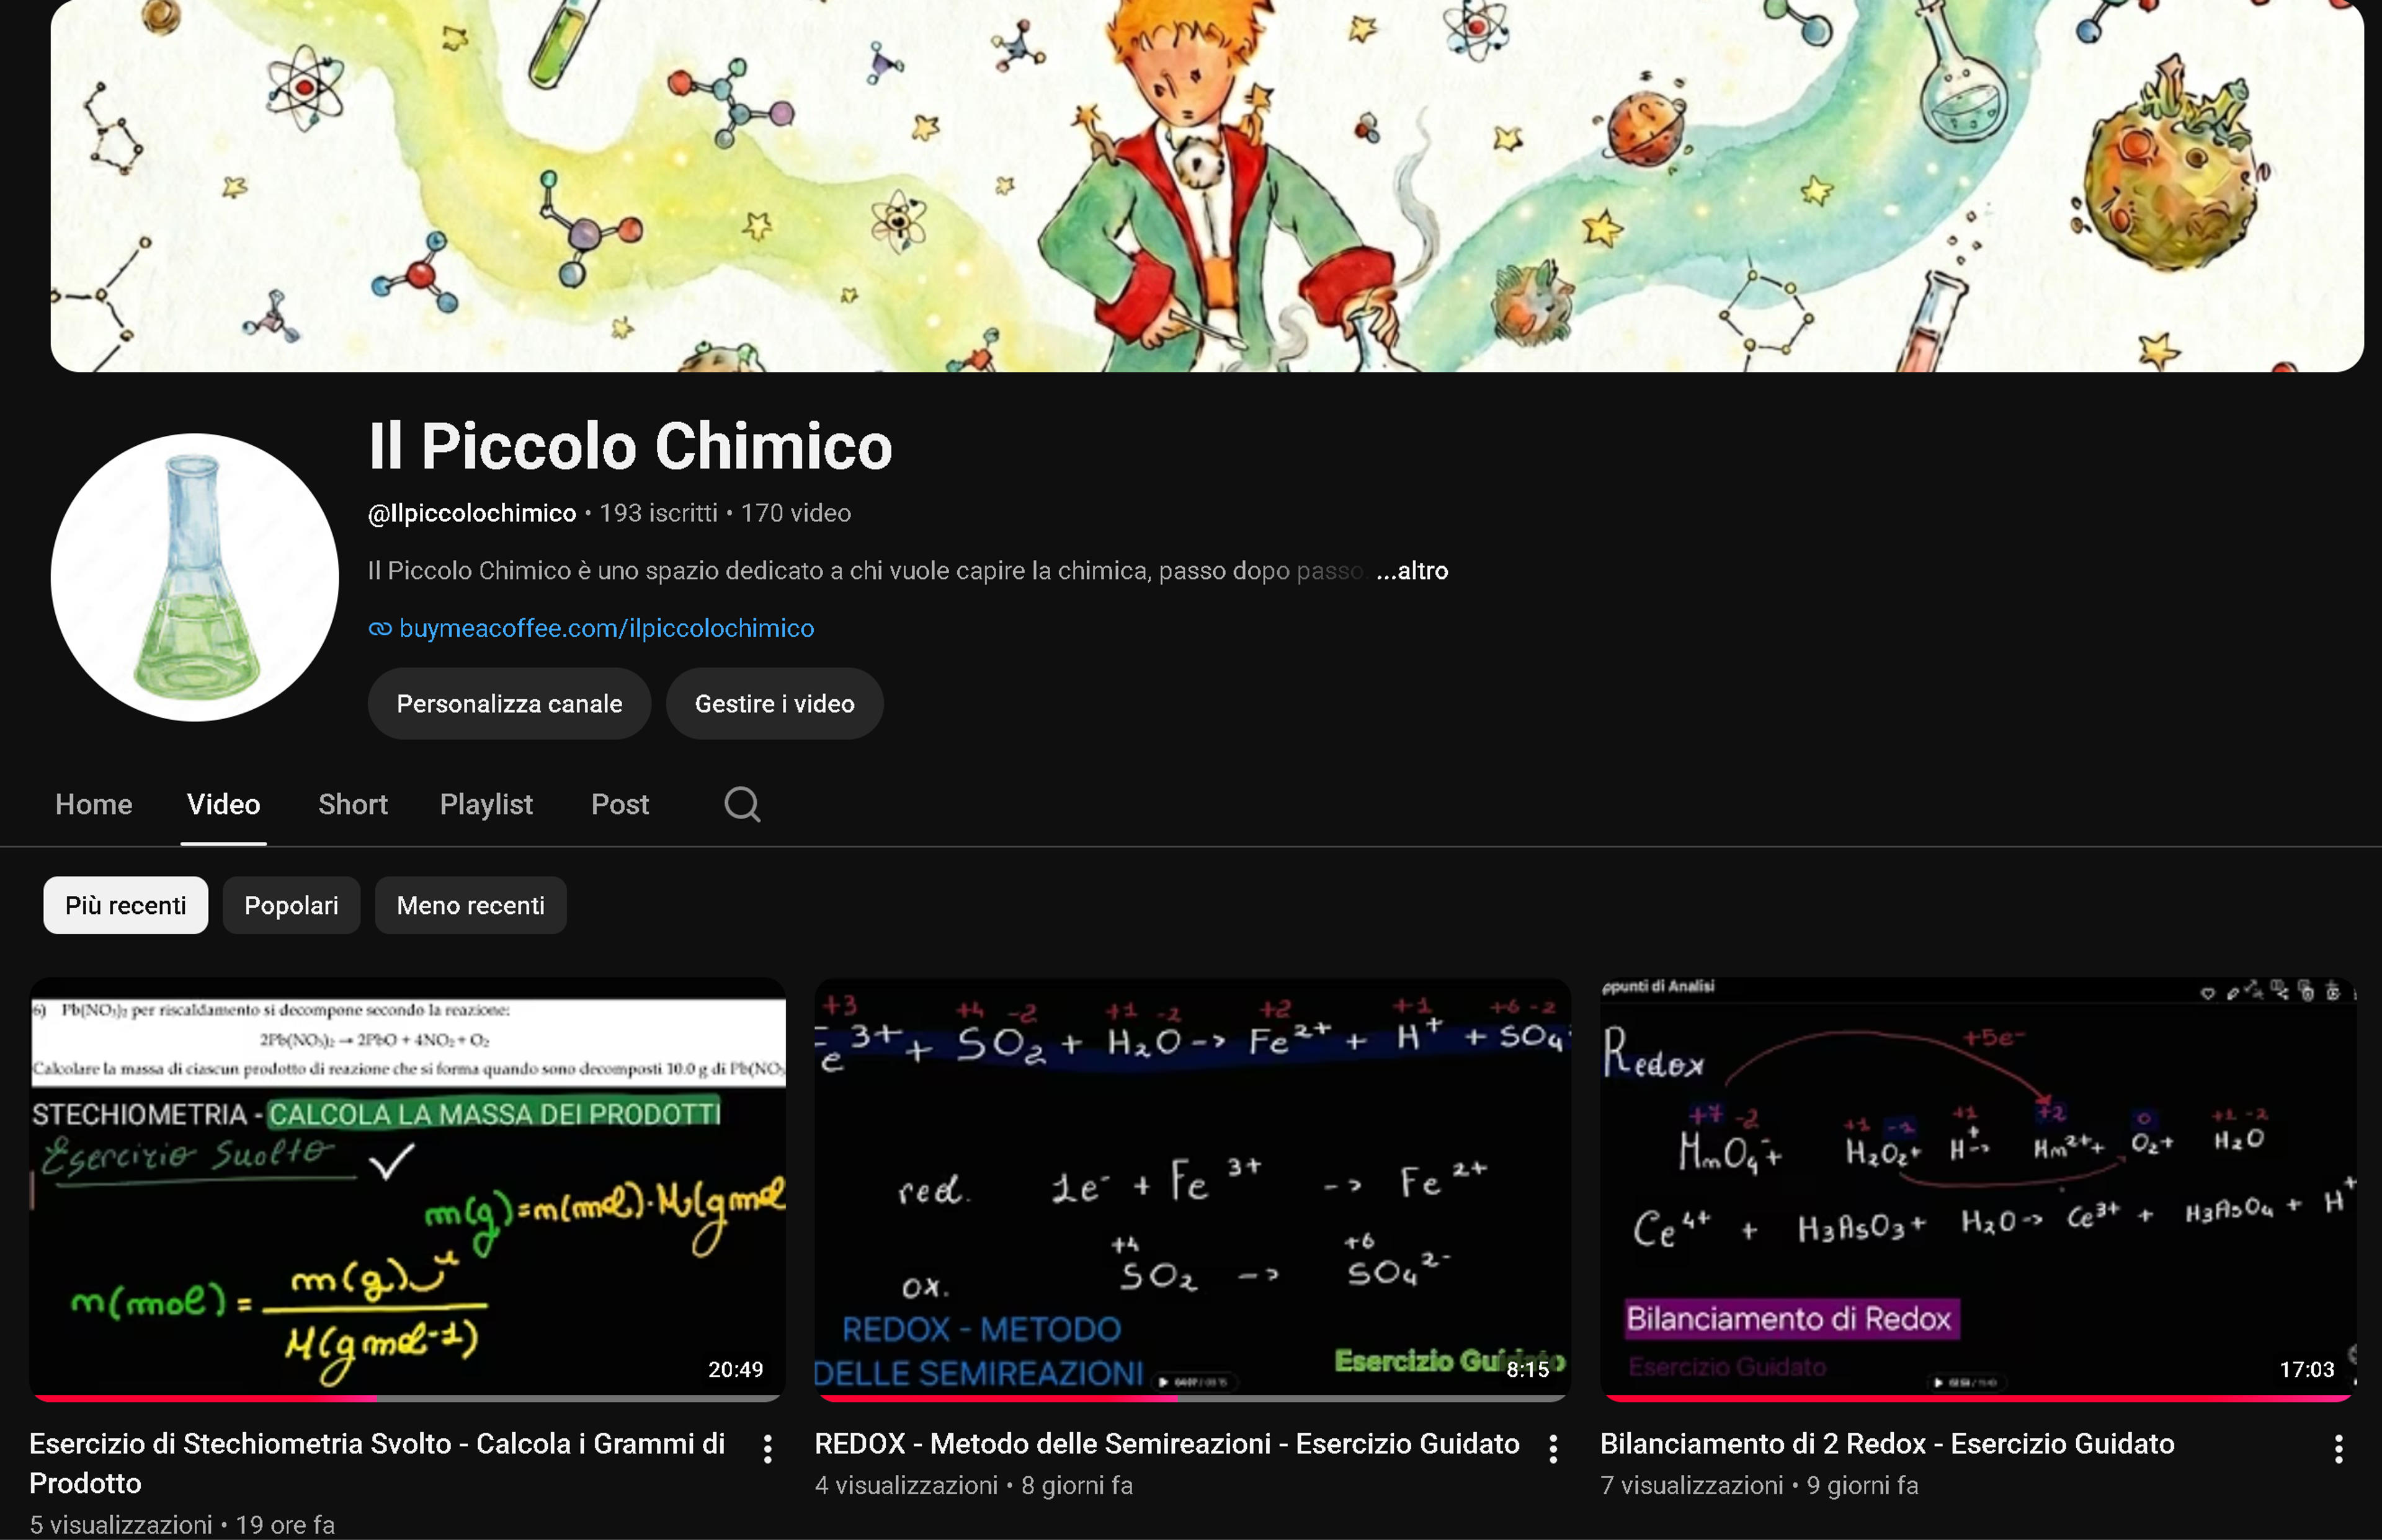The image size is (2382, 1540).
Task: Select the Meno recenti filter chip
Action: [470, 906]
